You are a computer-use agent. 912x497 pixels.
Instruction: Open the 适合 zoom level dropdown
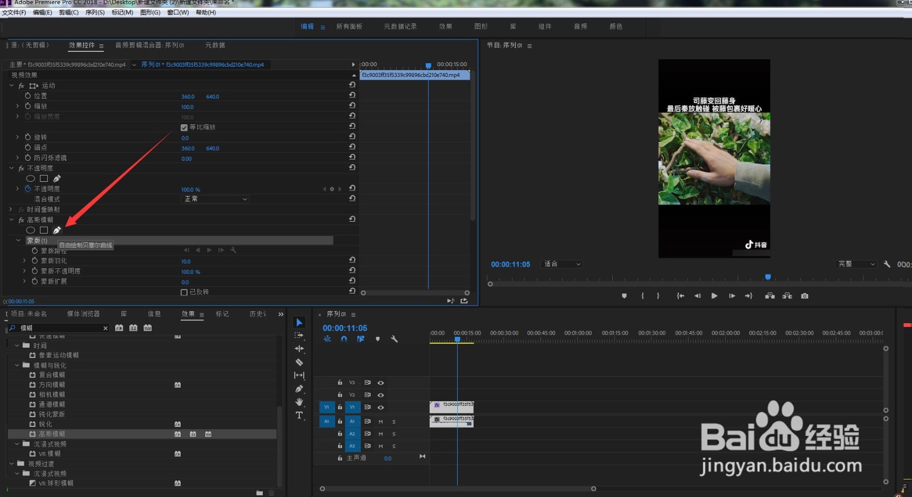click(563, 264)
